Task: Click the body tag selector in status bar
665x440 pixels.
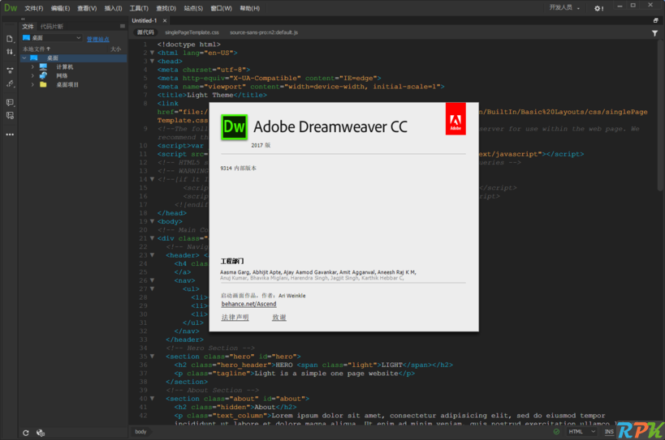Action: pos(140,432)
